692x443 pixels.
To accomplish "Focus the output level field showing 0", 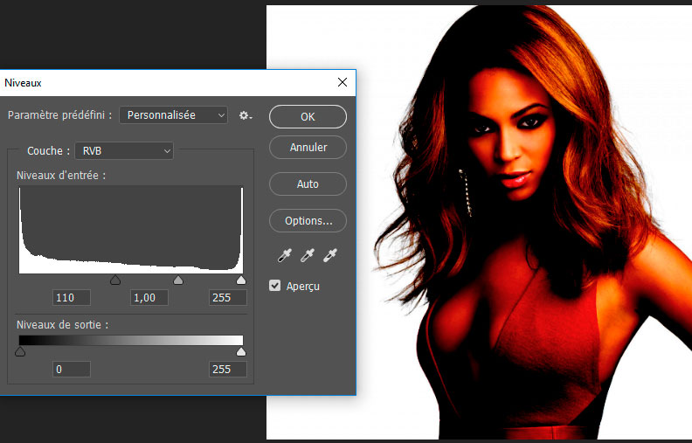I will coord(72,370).
